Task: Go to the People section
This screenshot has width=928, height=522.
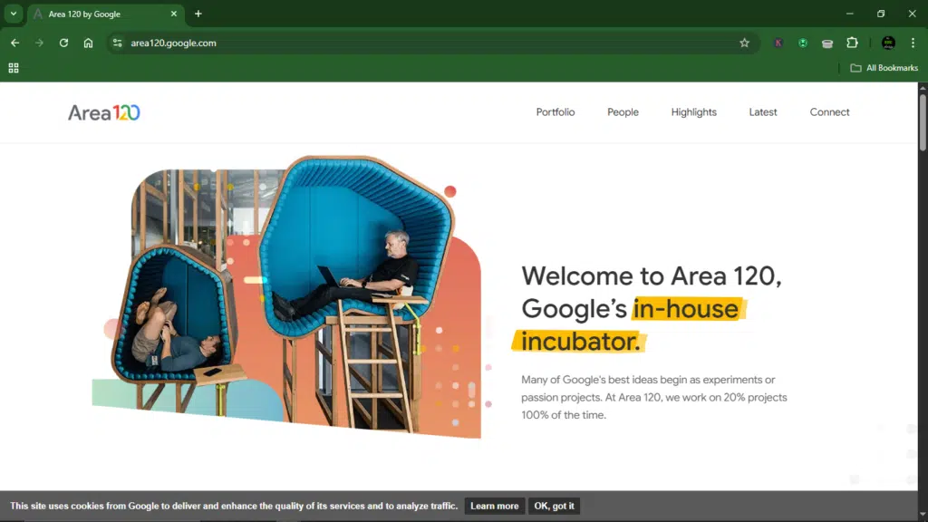Action: click(x=623, y=112)
